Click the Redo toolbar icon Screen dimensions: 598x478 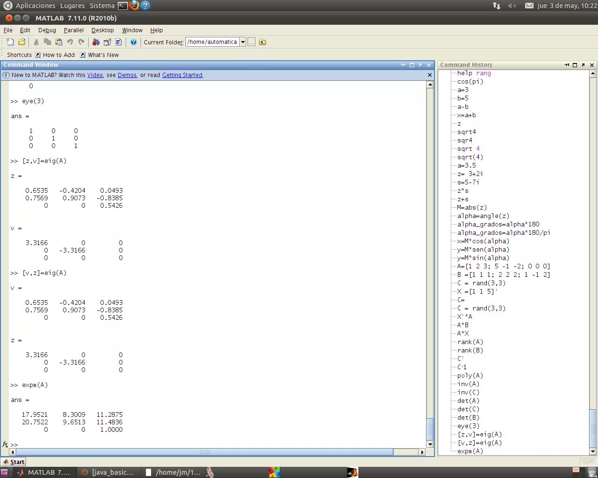[81, 42]
